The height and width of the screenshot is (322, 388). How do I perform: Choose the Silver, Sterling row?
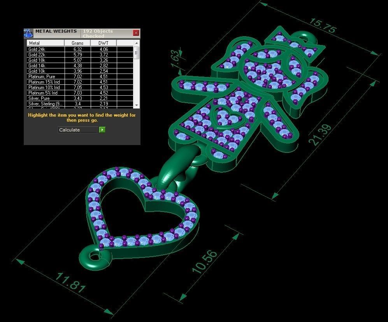click(46, 104)
